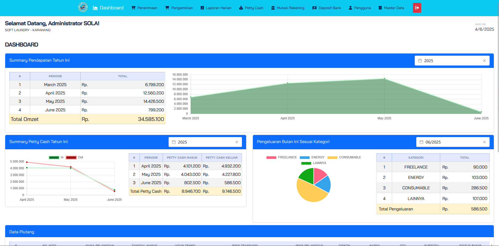Open the Pengeluaran month picker

pyautogui.click(x=452, y=142)
